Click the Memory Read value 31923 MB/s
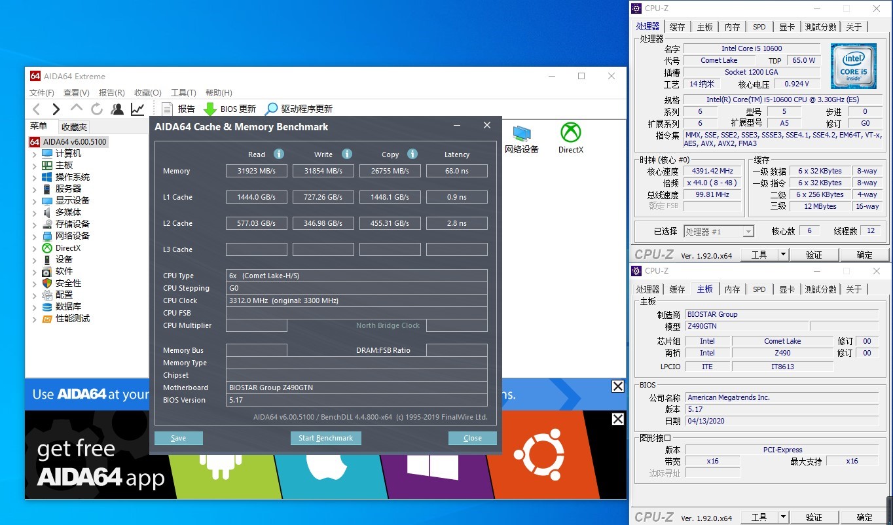 tap(257, 171)
